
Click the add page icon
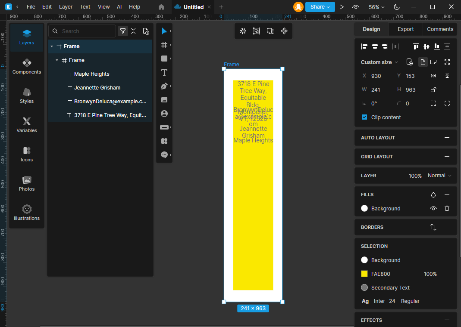(x=146, y=31)
